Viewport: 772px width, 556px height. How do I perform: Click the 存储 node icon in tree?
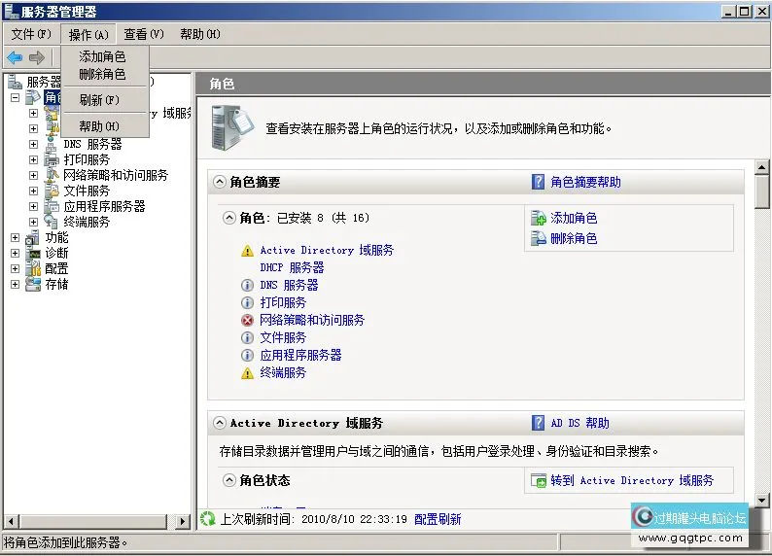[x=33, y=285]
